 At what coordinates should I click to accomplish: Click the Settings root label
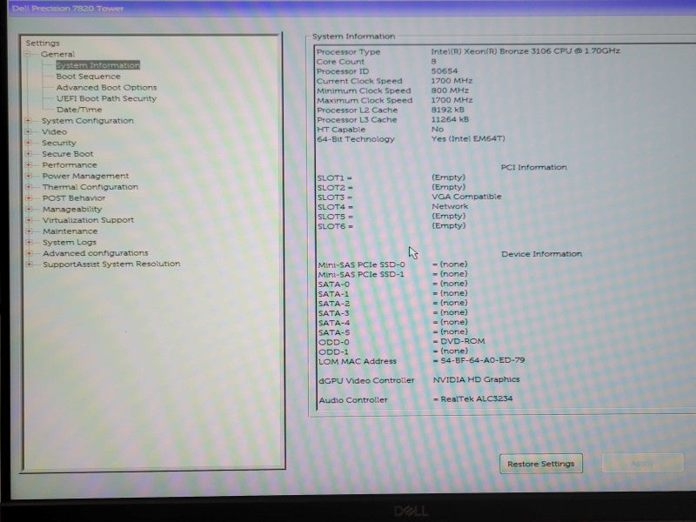coord(43,43)
